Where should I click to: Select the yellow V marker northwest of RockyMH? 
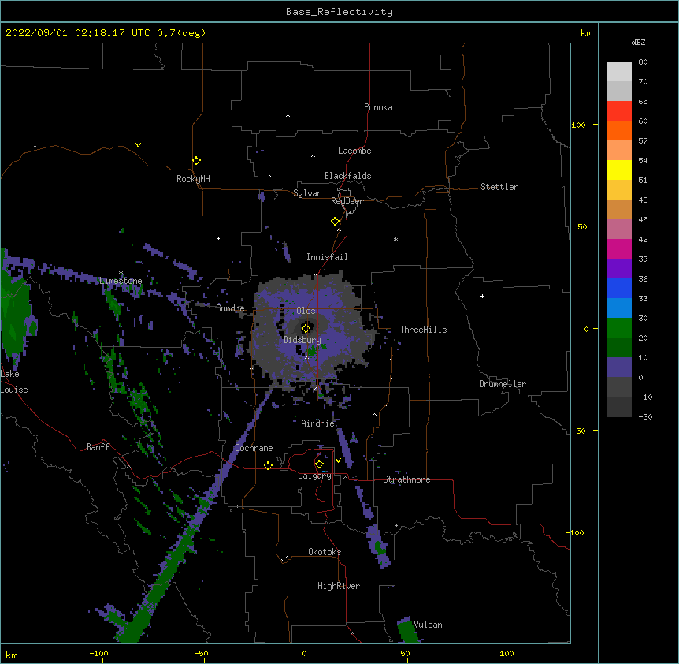[138, 145]
